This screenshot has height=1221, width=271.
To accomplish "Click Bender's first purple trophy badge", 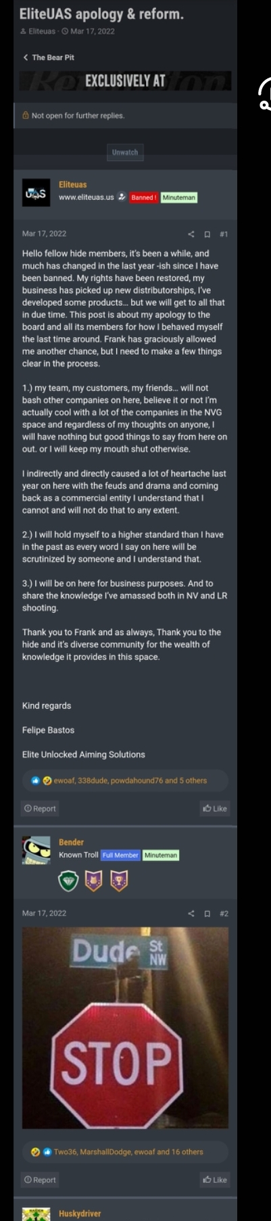I will click(x=94, y=880).
